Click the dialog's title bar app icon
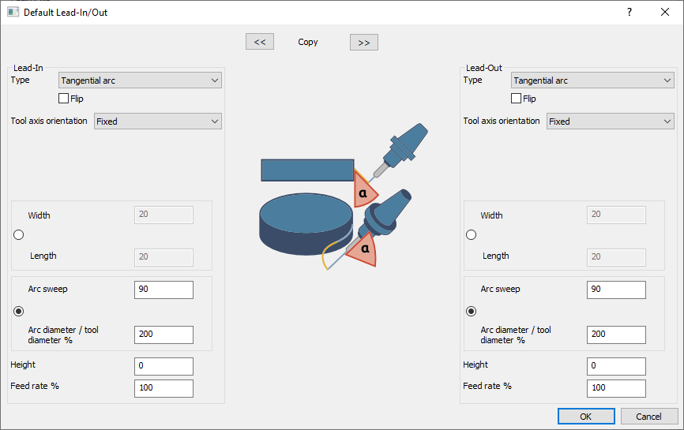 [12, 12]
